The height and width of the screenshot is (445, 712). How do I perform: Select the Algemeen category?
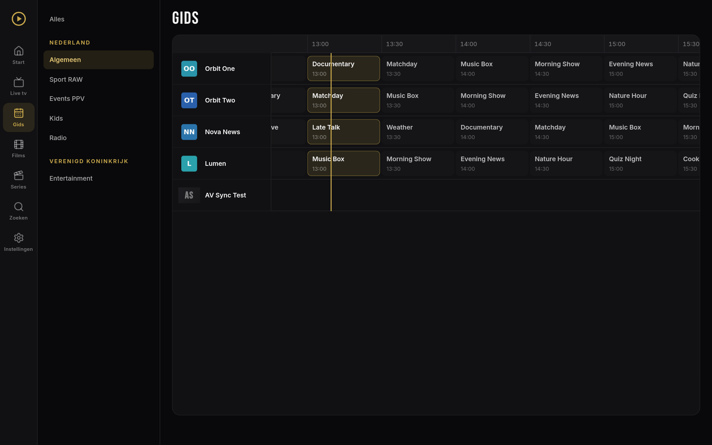click(x=99, y=60)
